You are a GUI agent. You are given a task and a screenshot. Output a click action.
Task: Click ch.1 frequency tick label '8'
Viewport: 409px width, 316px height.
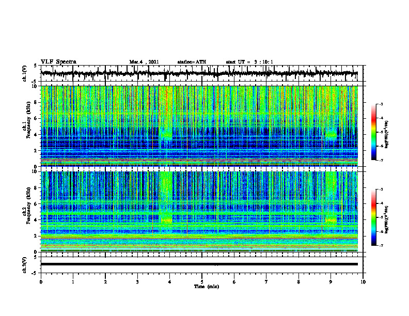36,102
